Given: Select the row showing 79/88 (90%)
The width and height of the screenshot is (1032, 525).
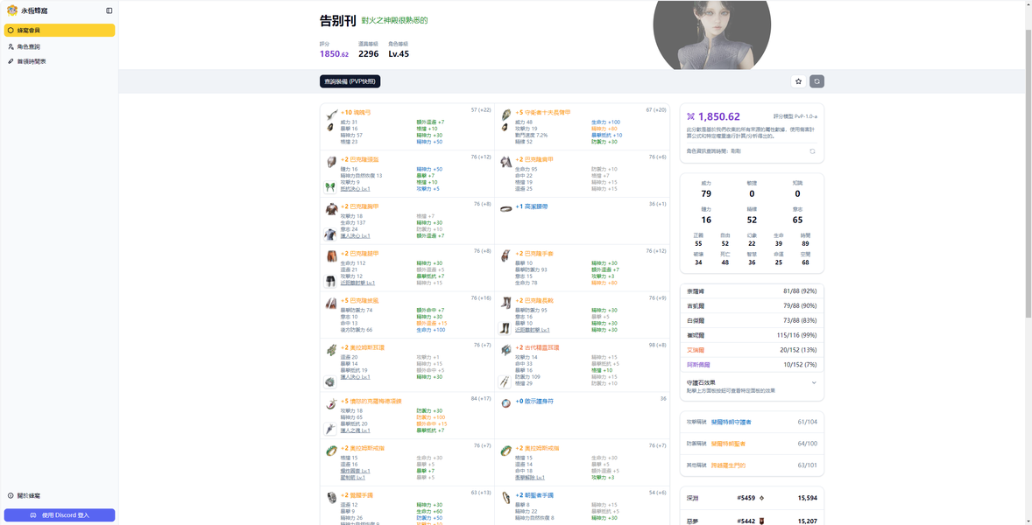Looking at the screenshot, I should (752, 305).
